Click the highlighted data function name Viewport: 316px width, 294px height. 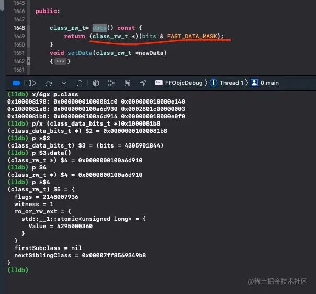click(99, 28)
